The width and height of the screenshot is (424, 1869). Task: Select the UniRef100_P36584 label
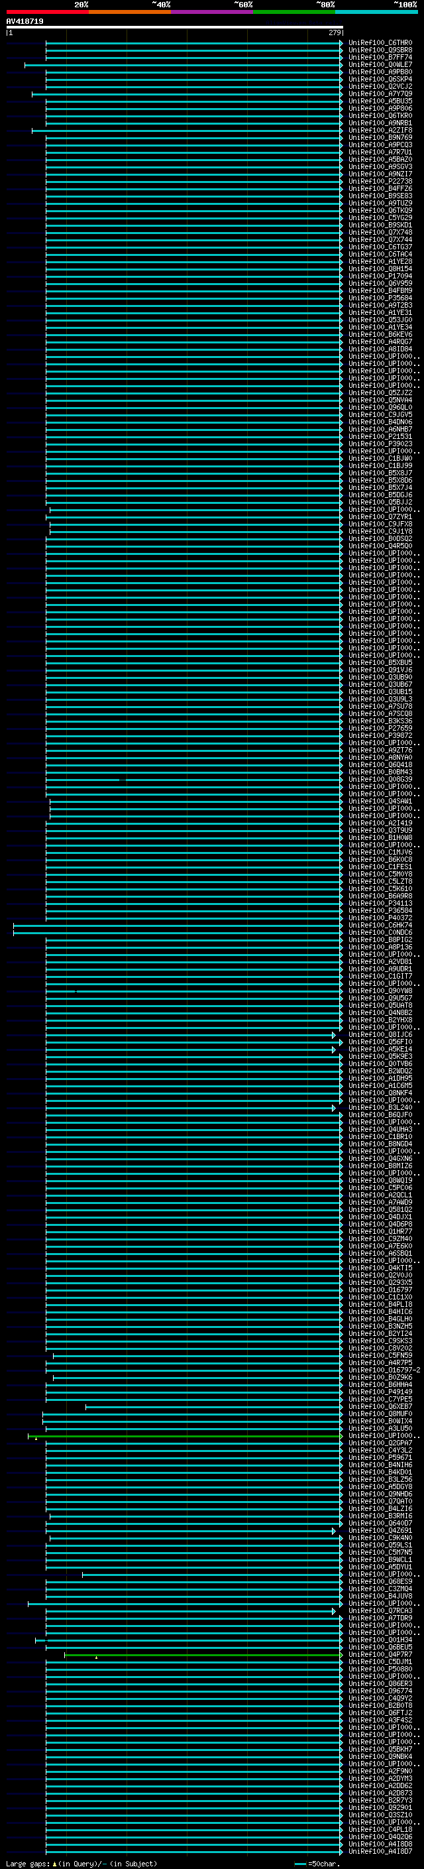pyautogui.click(x=380, y=910)
